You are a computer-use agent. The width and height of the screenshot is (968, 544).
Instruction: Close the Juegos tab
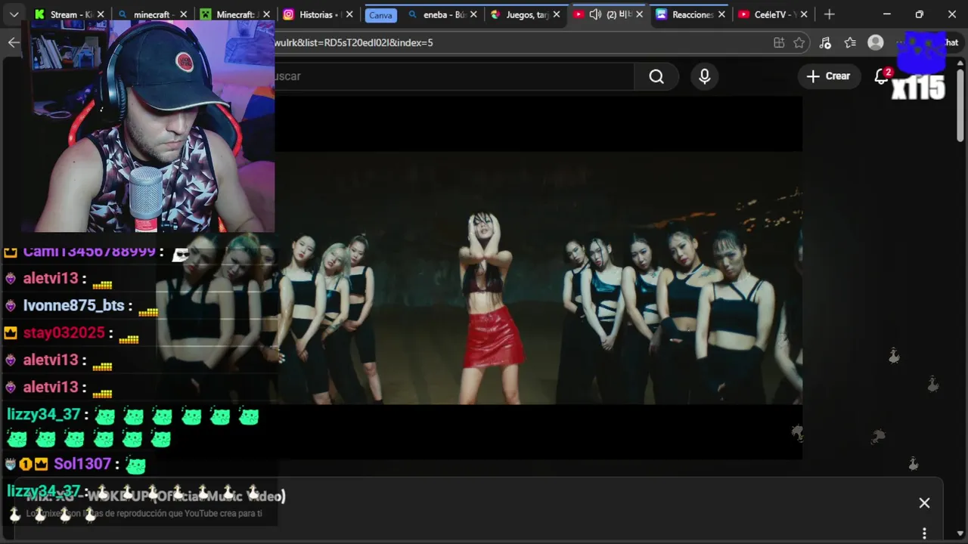[x=556, y=14]
